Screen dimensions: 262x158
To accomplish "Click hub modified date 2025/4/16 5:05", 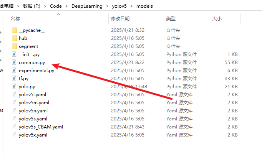I will coord(128,38).
